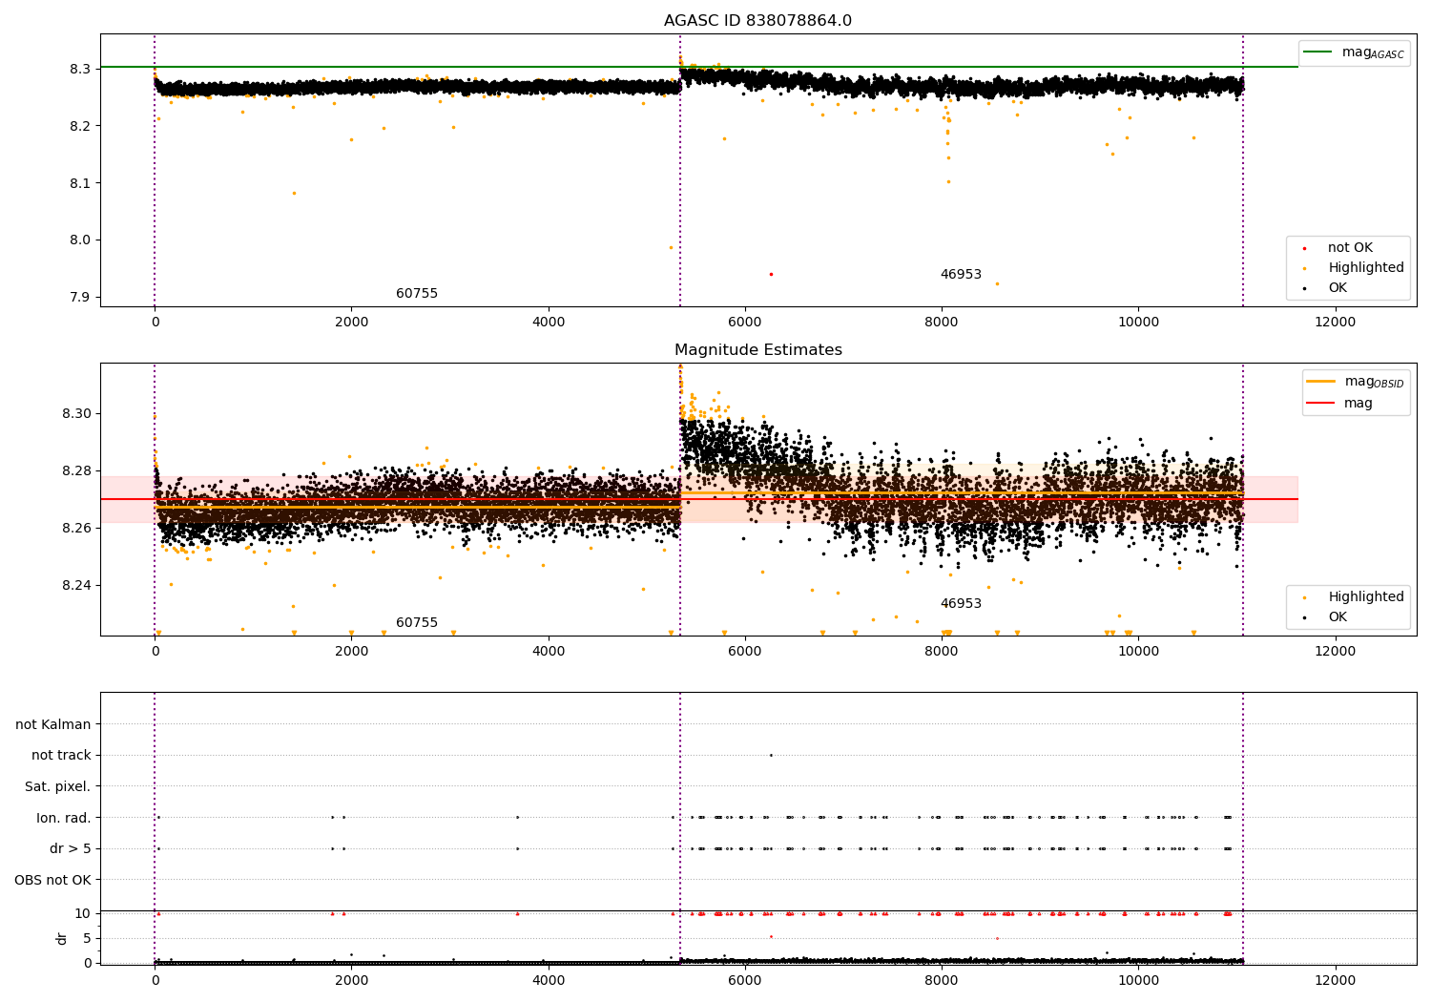
Task: Select the mag AGASC legend entry in top plot
Action: point(1354,52)
